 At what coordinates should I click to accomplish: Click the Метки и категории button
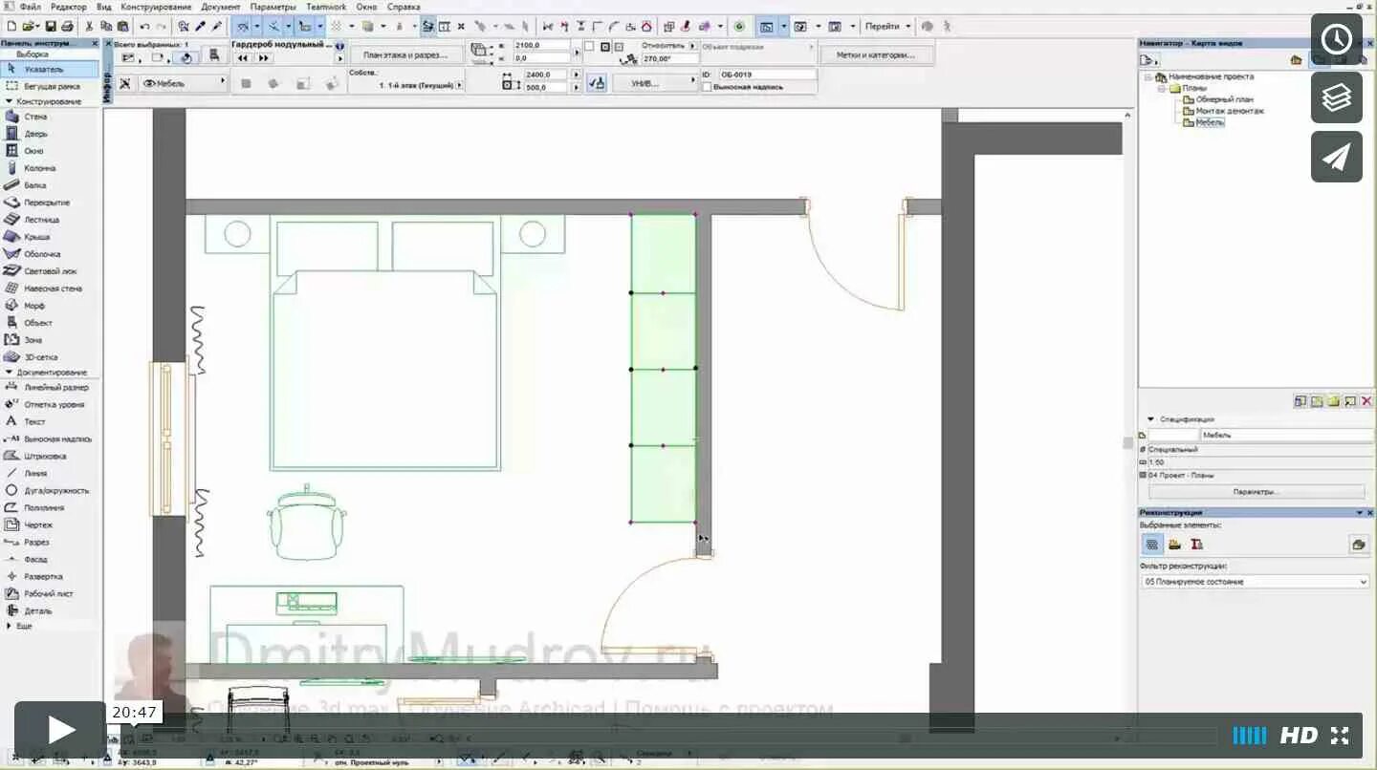coord(876,55)
